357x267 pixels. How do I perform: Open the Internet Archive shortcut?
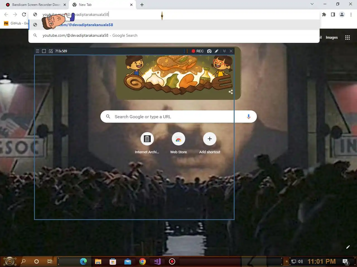click(x=147, y=143)
